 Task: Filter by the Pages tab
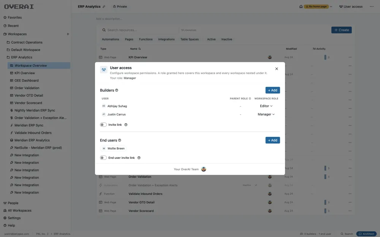pos(129,39)
